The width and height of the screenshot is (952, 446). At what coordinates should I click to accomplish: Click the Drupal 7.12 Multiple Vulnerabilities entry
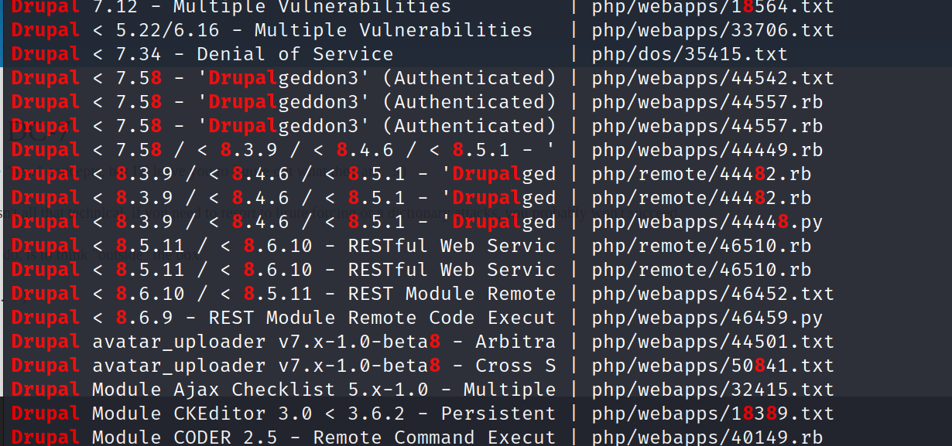[x=231, y=8]
